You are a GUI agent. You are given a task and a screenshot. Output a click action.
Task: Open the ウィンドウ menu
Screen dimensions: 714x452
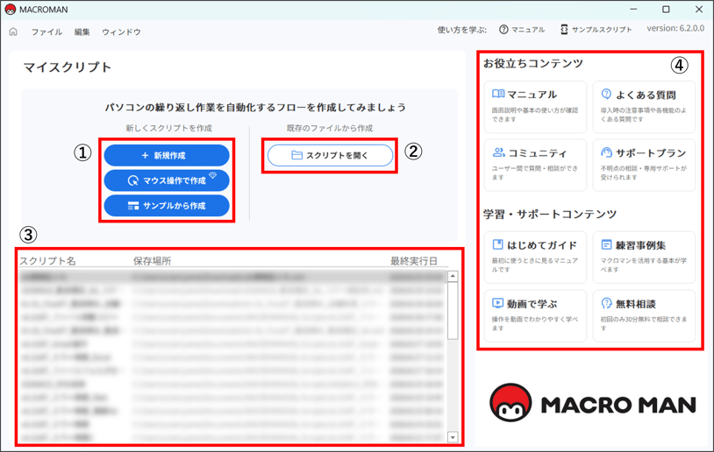pos(121,32)
